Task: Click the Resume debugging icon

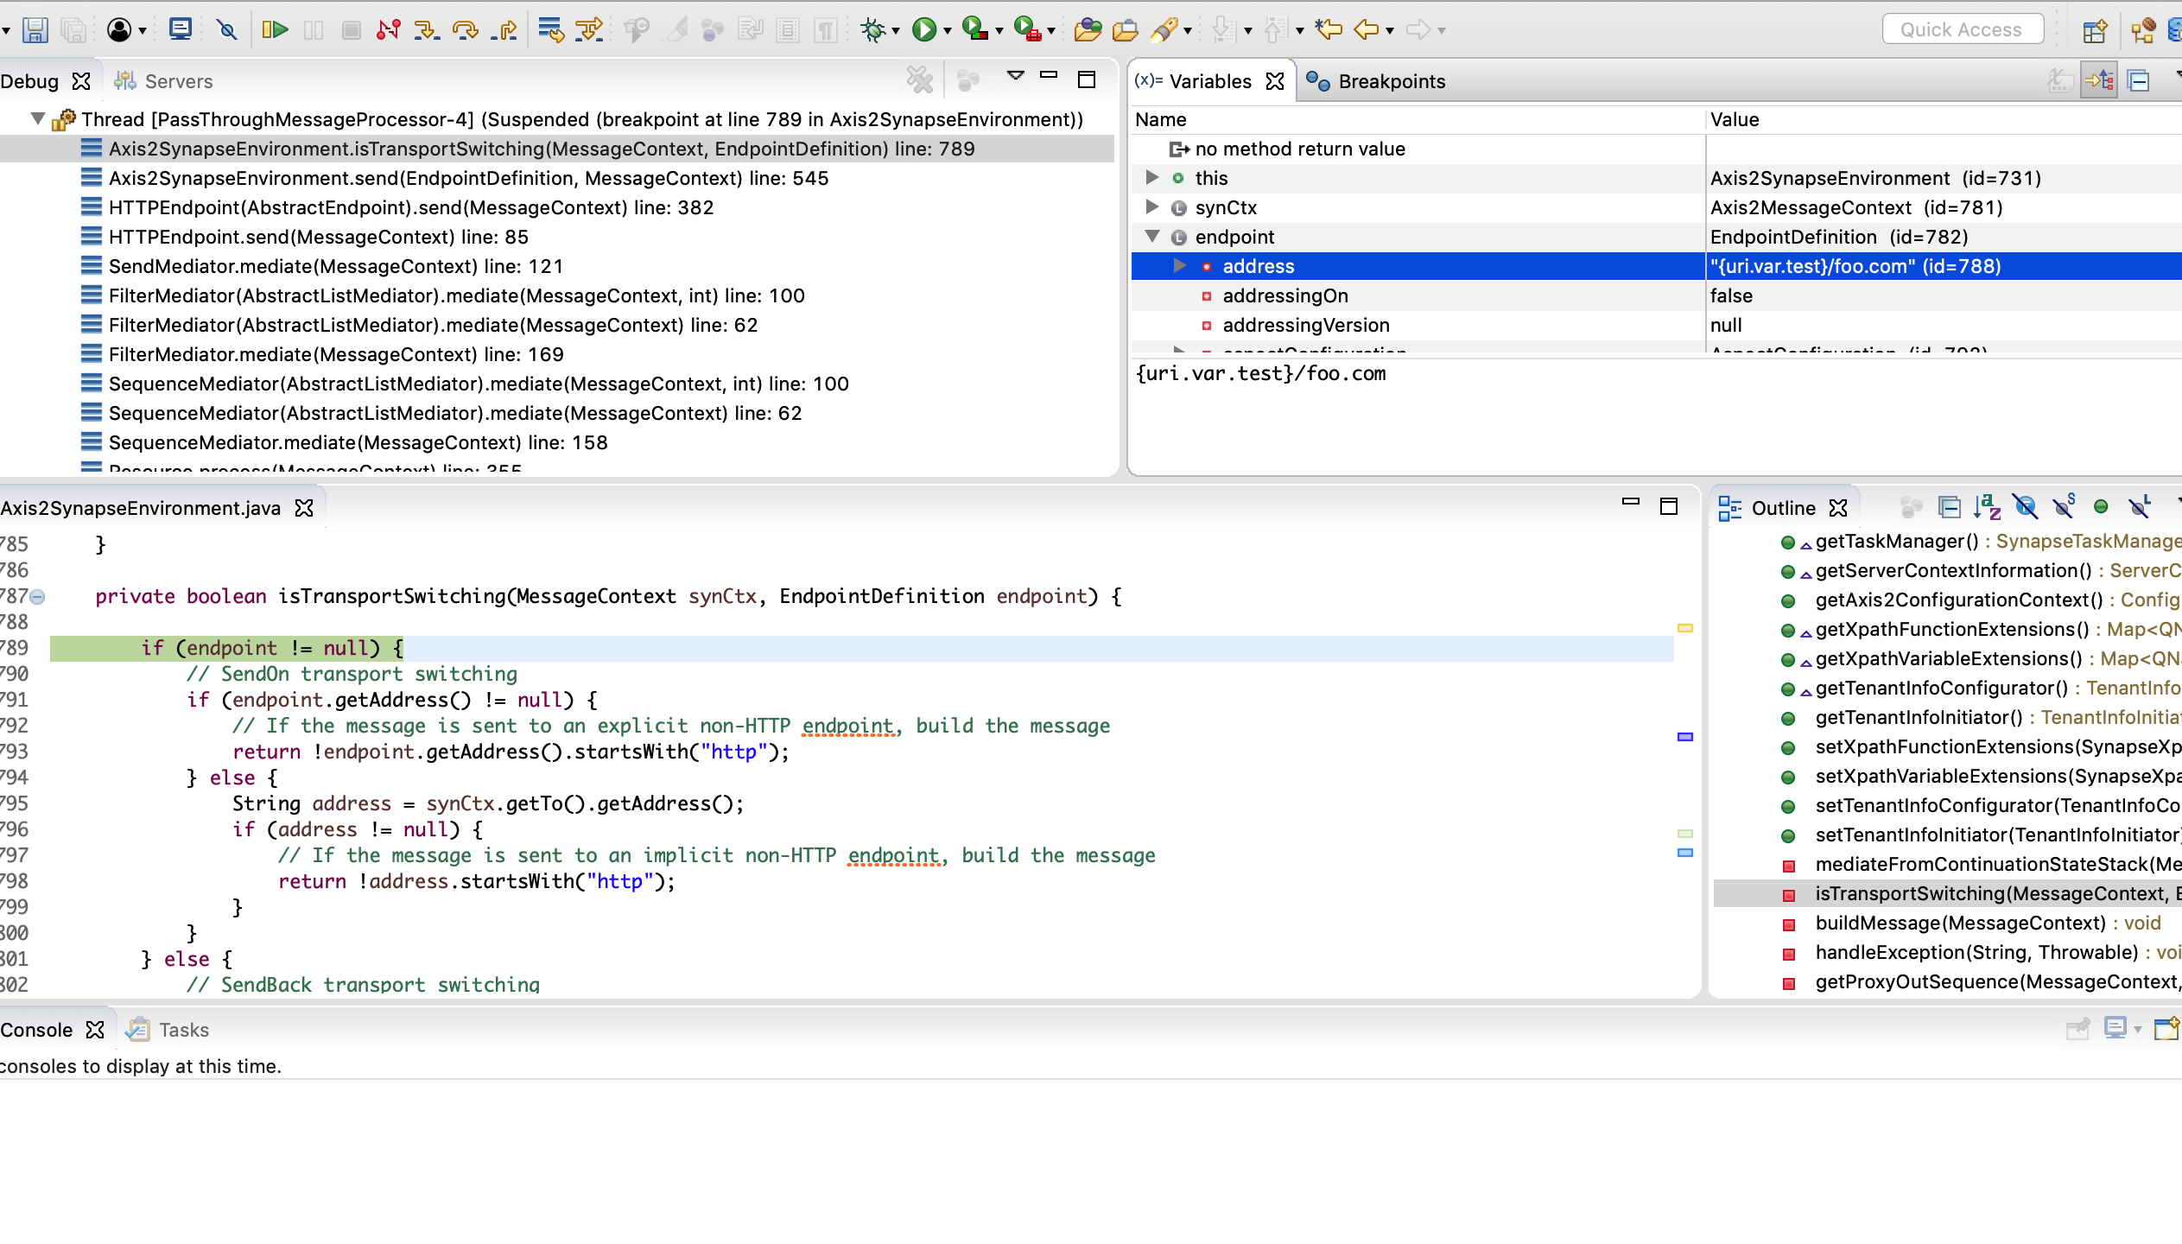Action: [274, 30]
